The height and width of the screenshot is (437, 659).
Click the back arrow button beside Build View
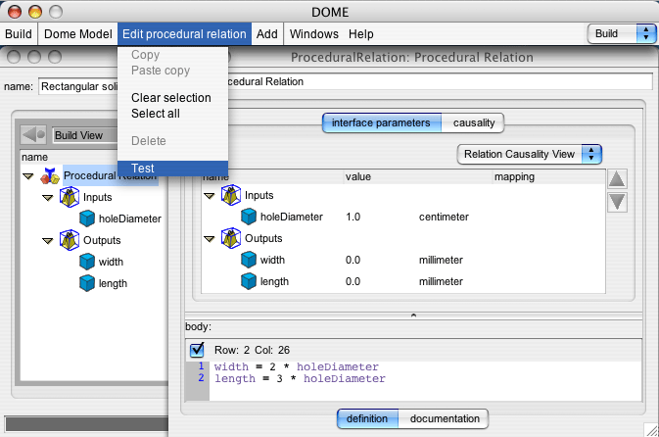point(33,135)
